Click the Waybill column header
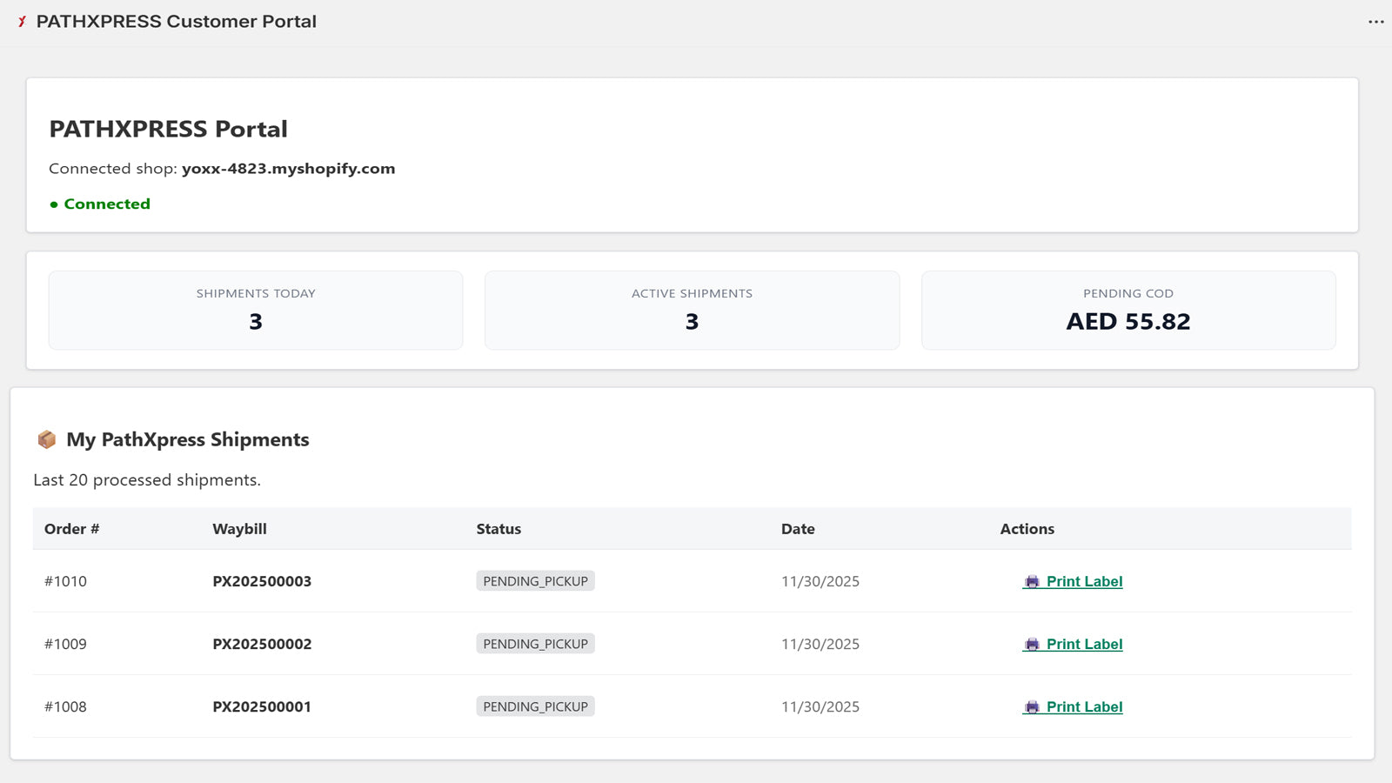Screen dimensions: 1392x783 coord(239,529)
